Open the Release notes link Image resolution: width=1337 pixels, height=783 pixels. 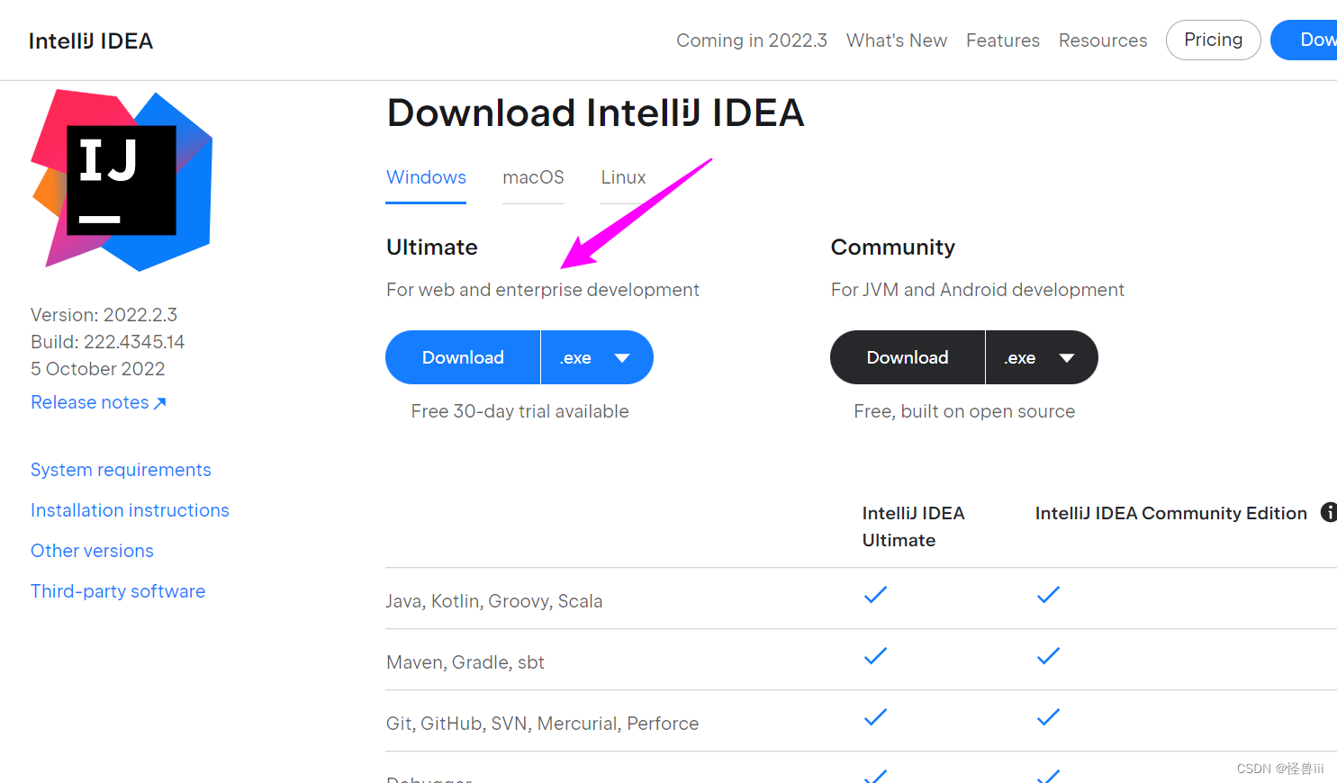coord(98,402)
